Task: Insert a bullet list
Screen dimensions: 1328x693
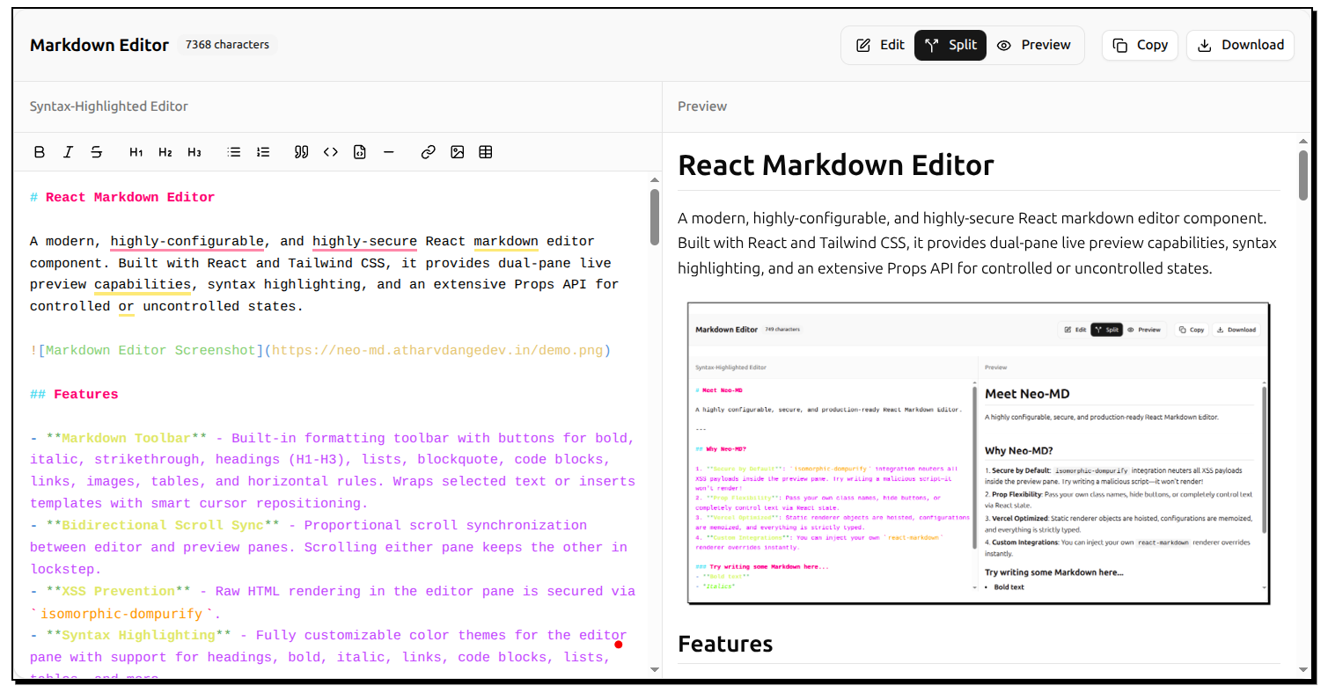Action: point(234,151)
